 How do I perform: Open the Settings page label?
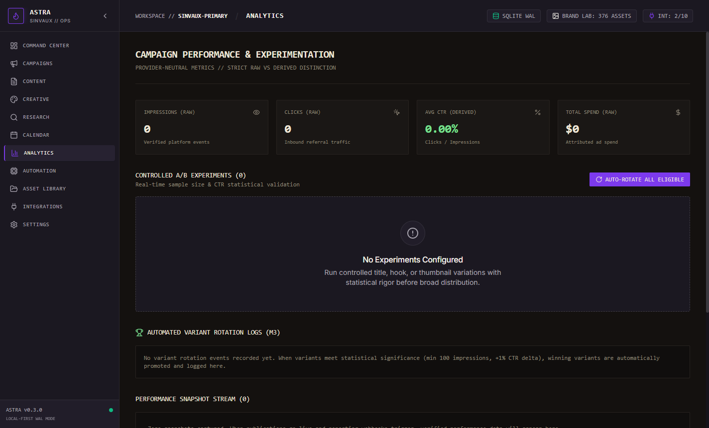point(36,225)
